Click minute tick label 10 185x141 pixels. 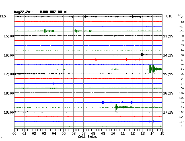click(x=113, y=134)
